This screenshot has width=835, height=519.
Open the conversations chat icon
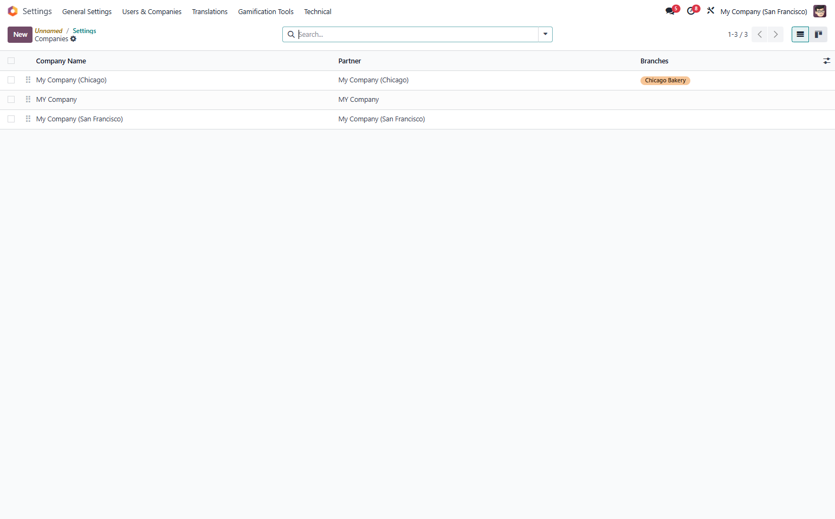(x=670, y=11)
